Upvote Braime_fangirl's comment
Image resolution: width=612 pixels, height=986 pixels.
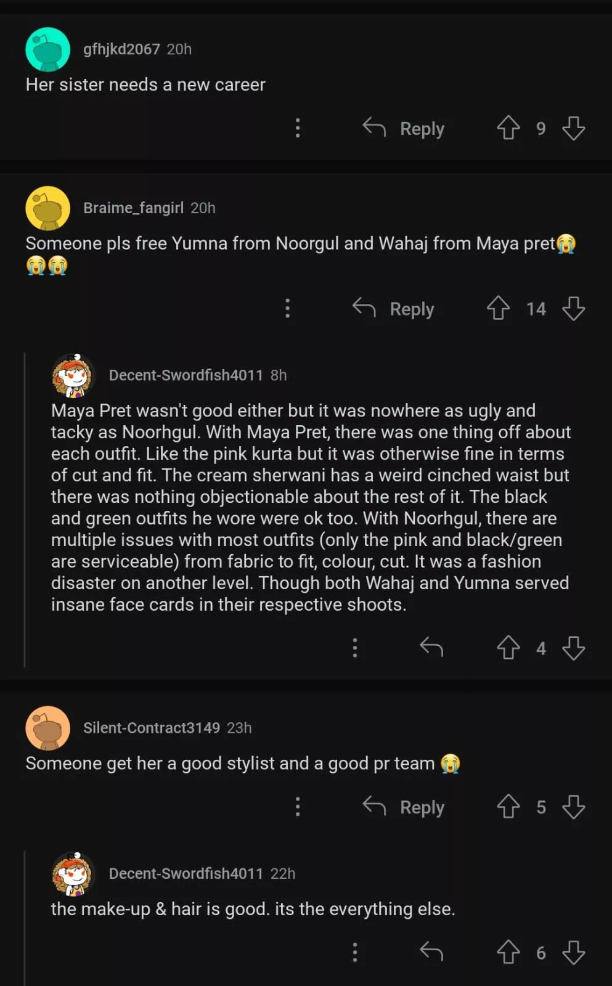[498, 308]
